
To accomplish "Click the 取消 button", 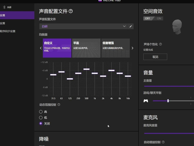I will coord(155,57).
